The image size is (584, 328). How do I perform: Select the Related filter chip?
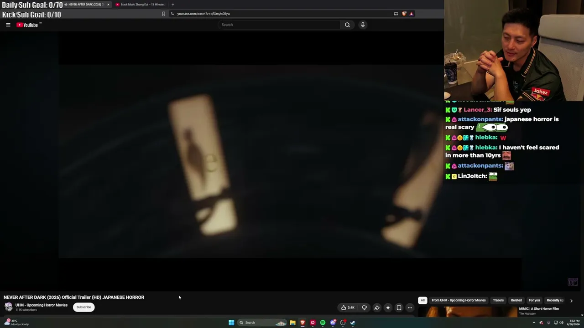click(516, 300)
